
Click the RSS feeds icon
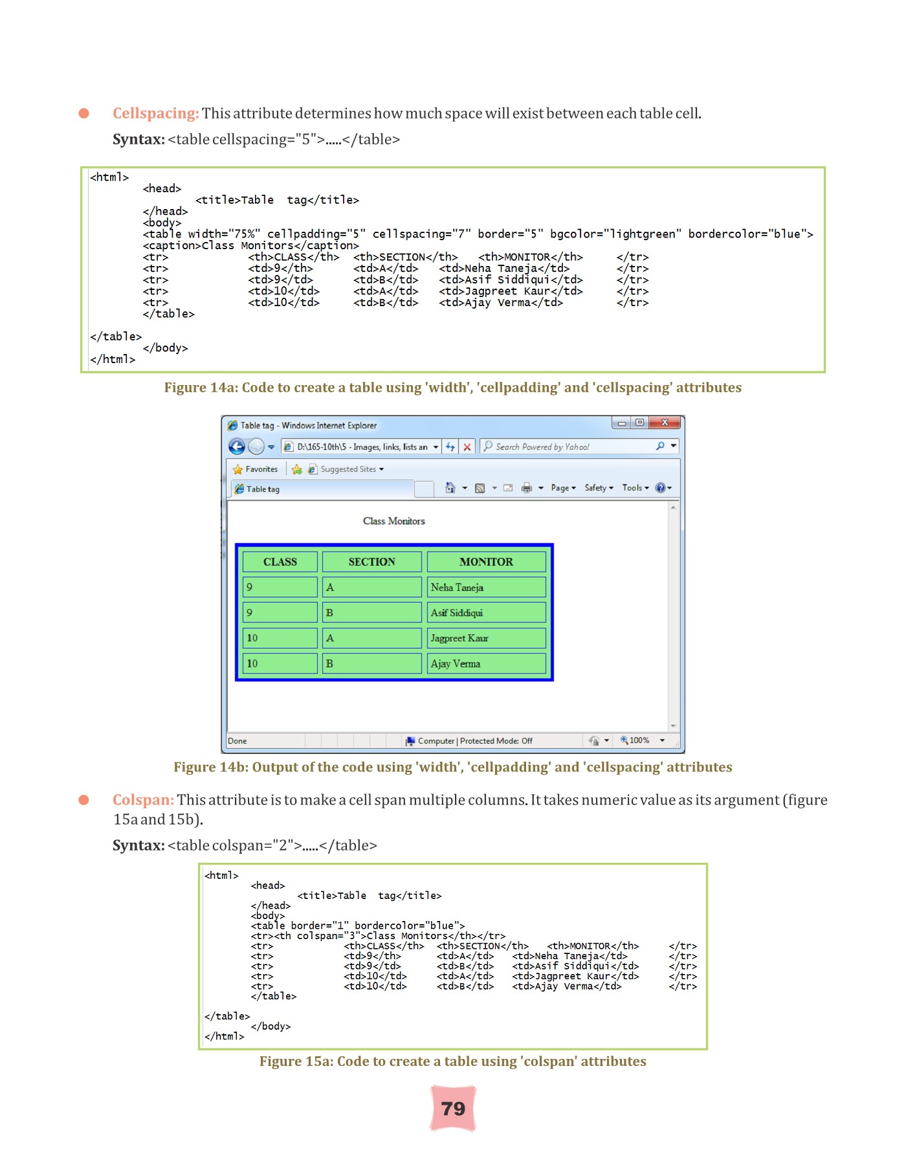point(480,488)
